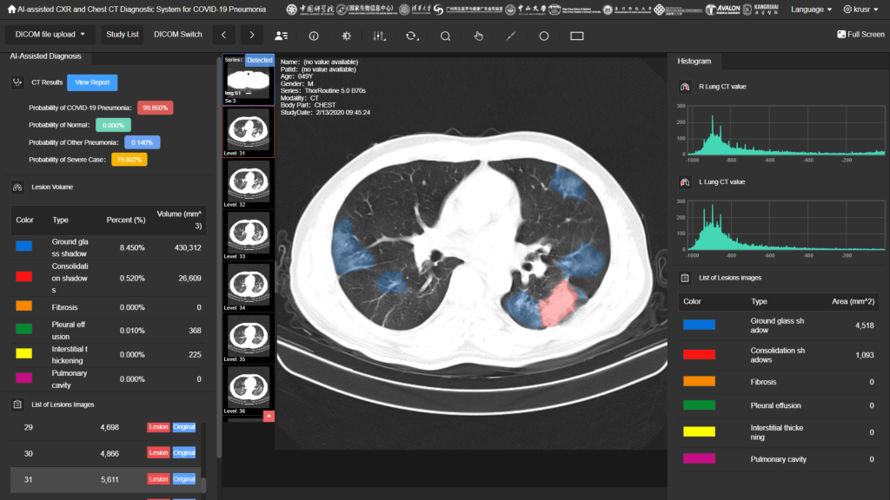The image size is (890, 500).
Task: Activate the magnifier zoom tool
Action: click(445, 36)
